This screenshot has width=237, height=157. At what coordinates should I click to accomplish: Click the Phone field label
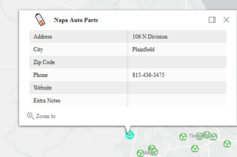click(41, 75)
